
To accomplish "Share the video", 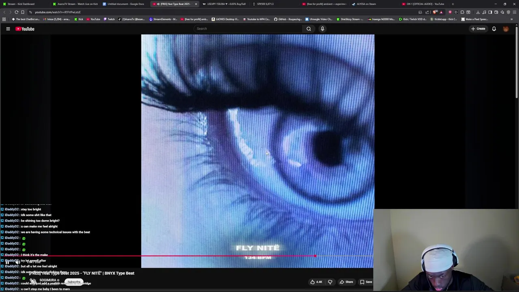I will coord(346,282).
